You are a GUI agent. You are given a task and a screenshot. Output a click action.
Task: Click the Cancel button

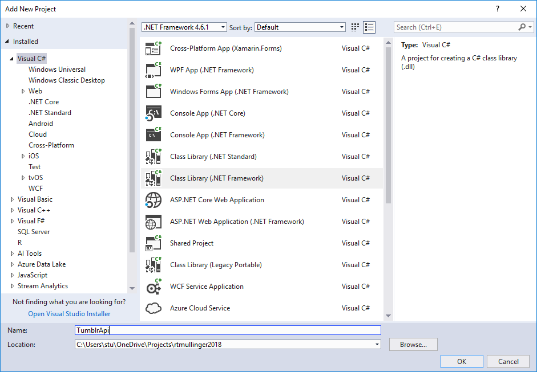(x=508, y=361)
